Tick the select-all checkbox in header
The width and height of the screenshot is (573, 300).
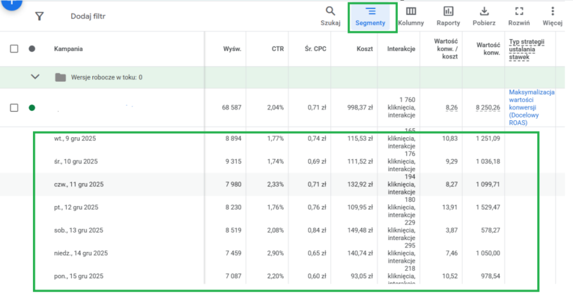[14, 49]
